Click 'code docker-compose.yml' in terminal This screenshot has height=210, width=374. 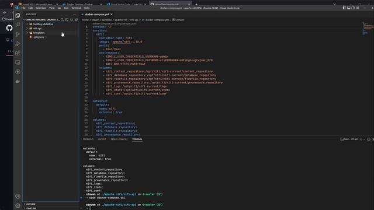pos(107,198)
